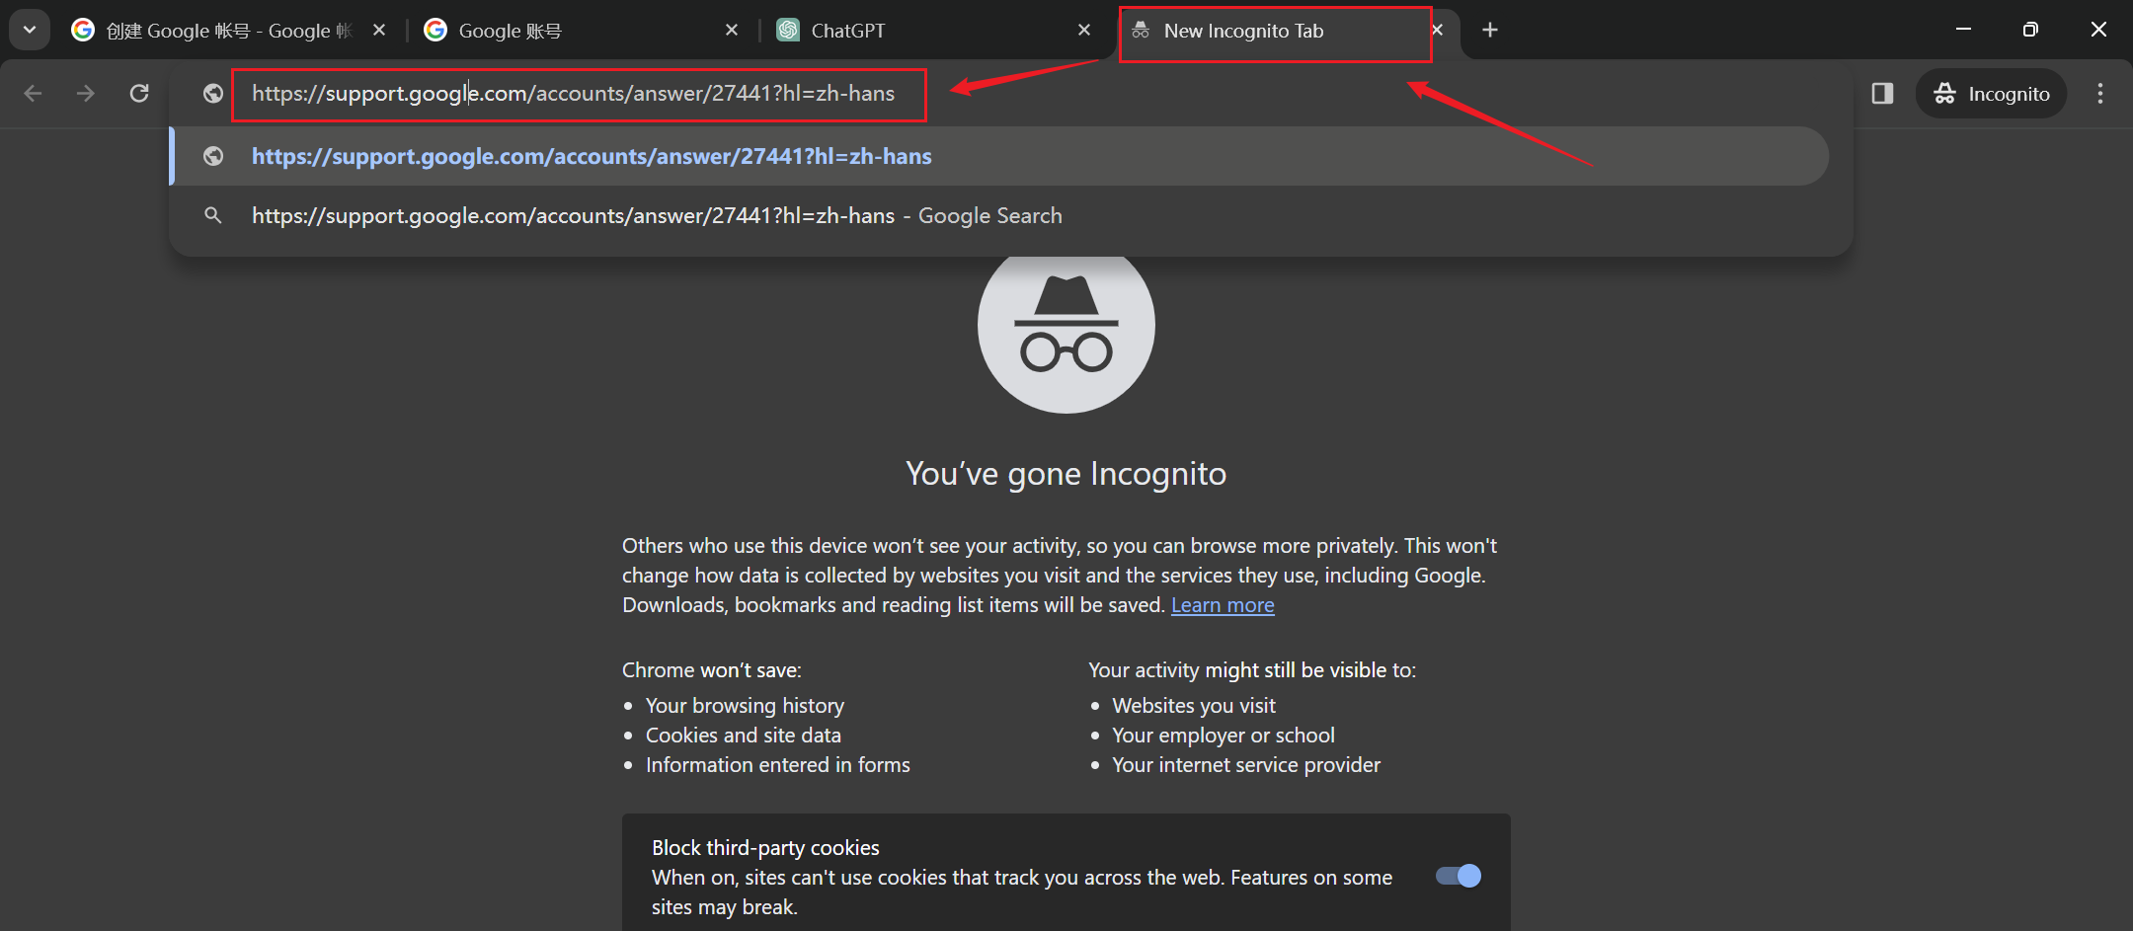The width and height of the screenshot is (2133, 931).
Task: Close the 创建 Google 帐号 tab
Action: point(379,31)
